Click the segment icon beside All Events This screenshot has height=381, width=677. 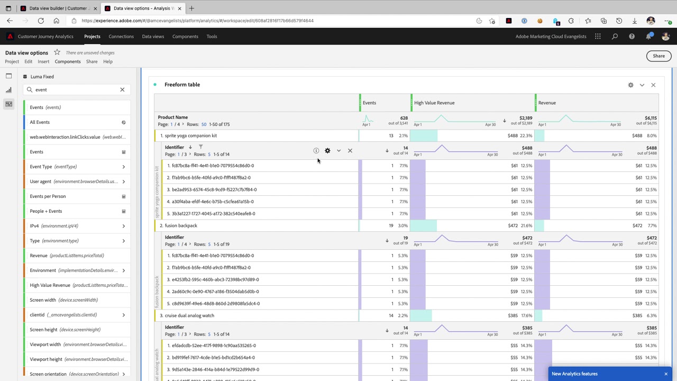(x=124, y=122)
